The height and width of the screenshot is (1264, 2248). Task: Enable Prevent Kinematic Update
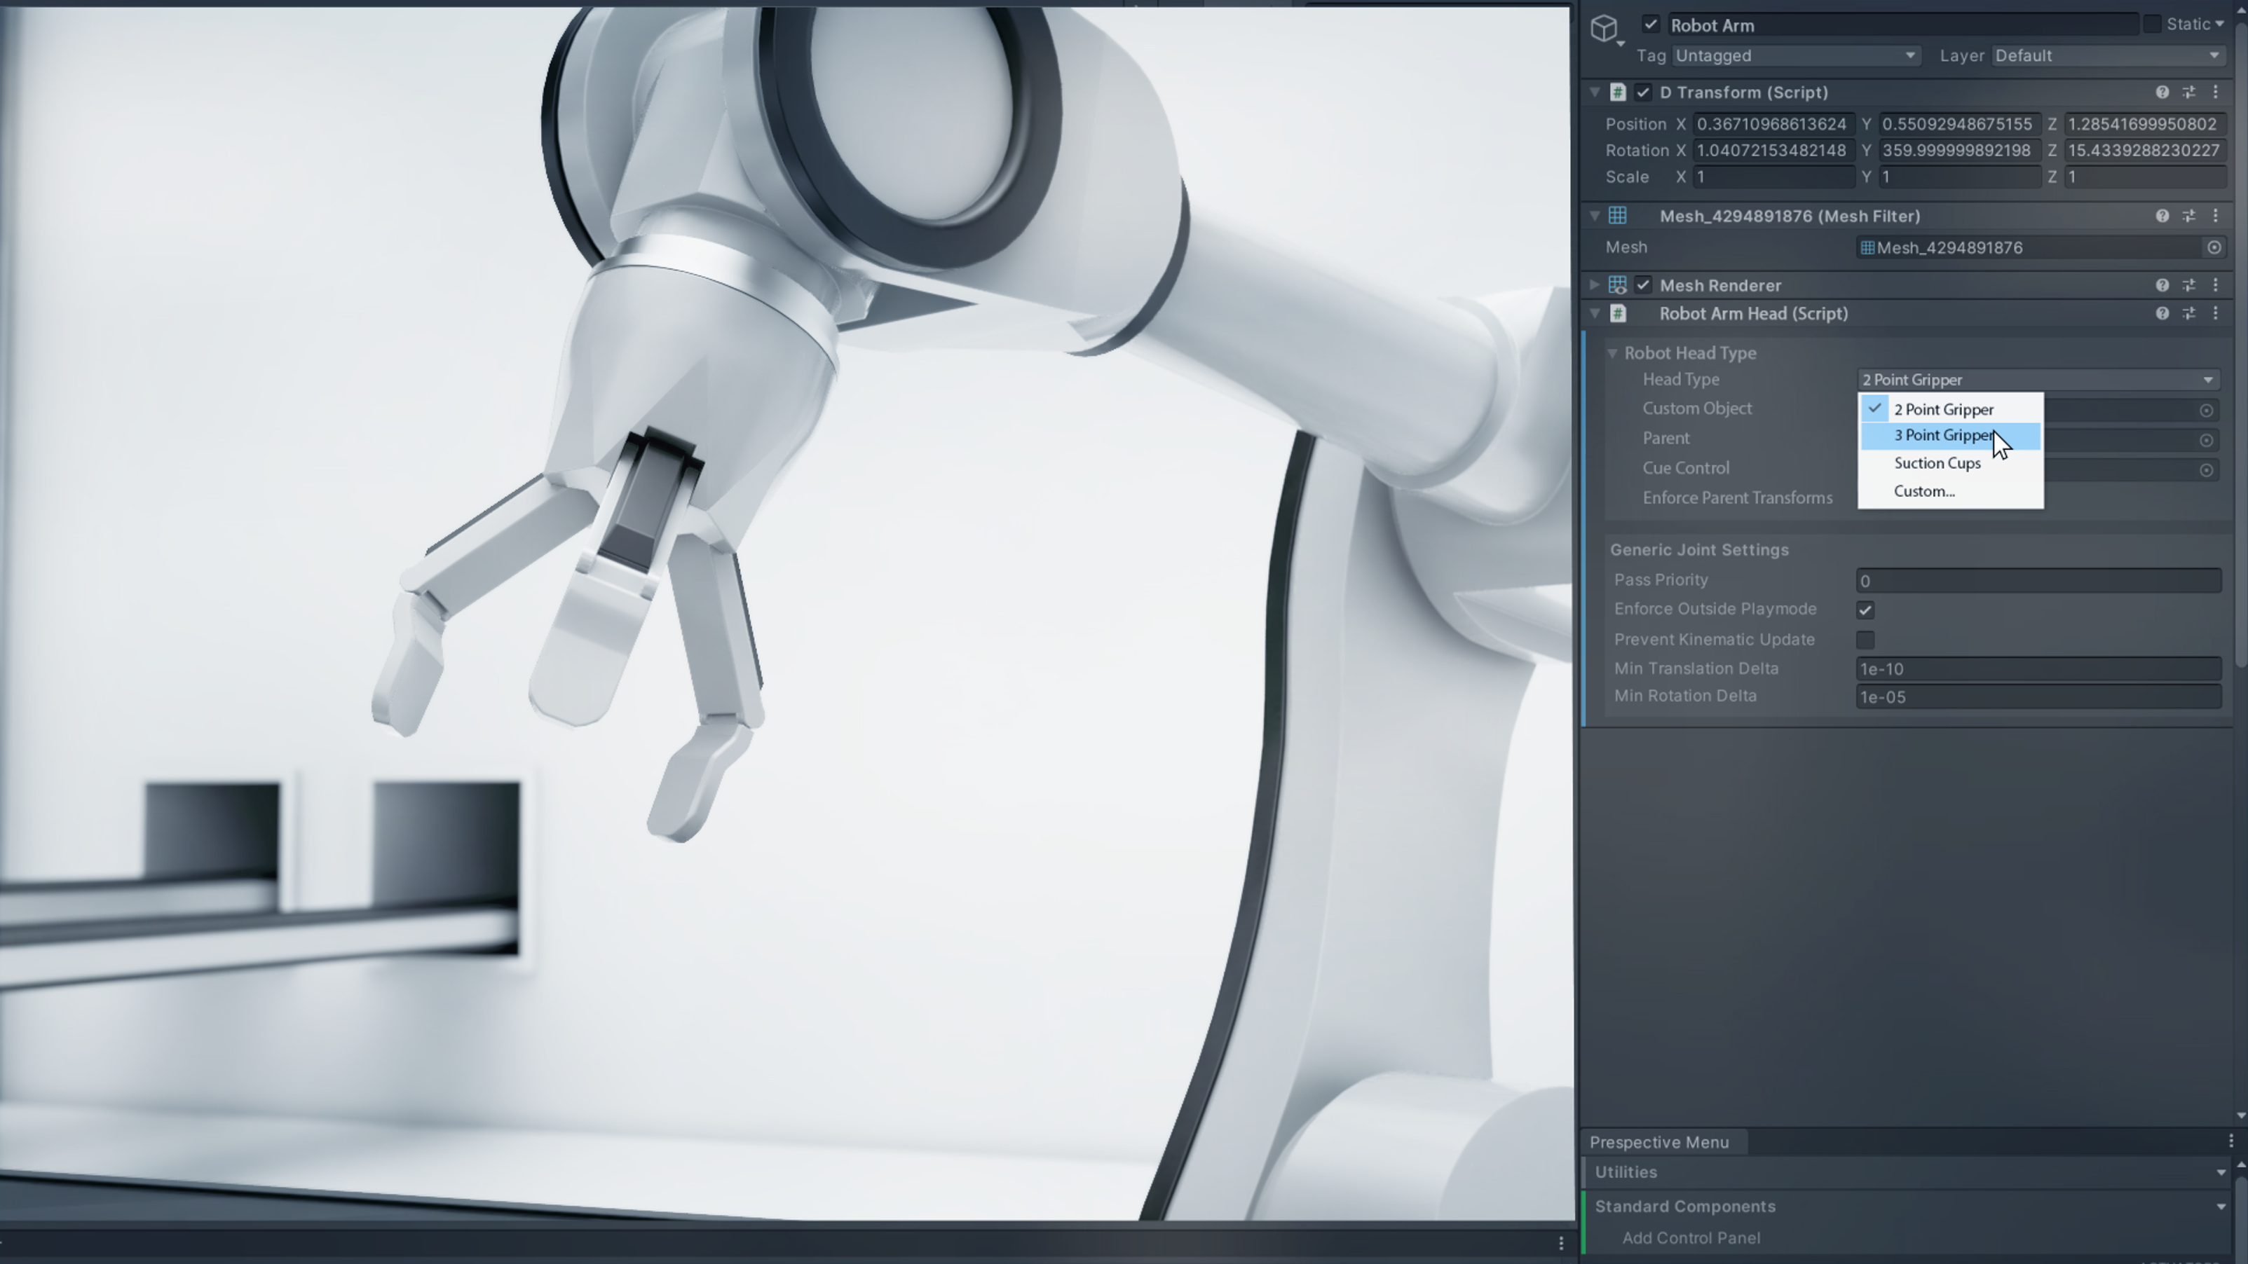click(x=1865, y=640)
